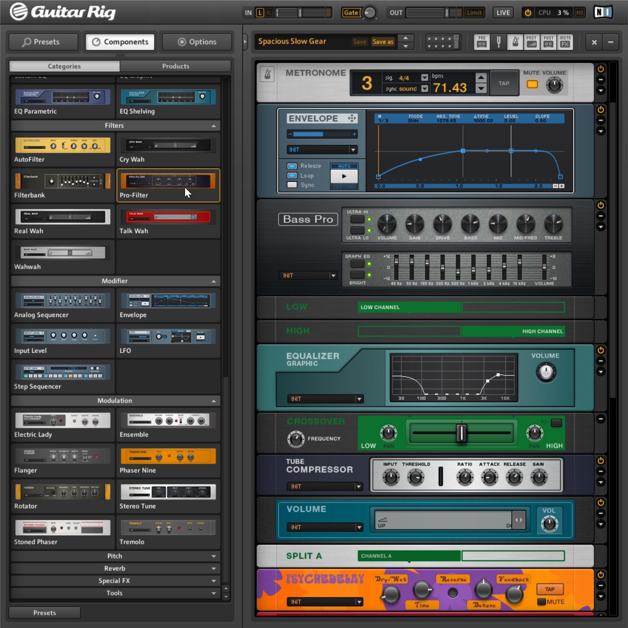Choose the Stoned Phaser component

(x=63, y=532)
